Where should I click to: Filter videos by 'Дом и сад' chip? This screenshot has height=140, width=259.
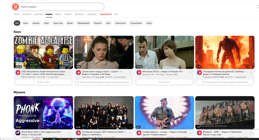pos(58,23)
